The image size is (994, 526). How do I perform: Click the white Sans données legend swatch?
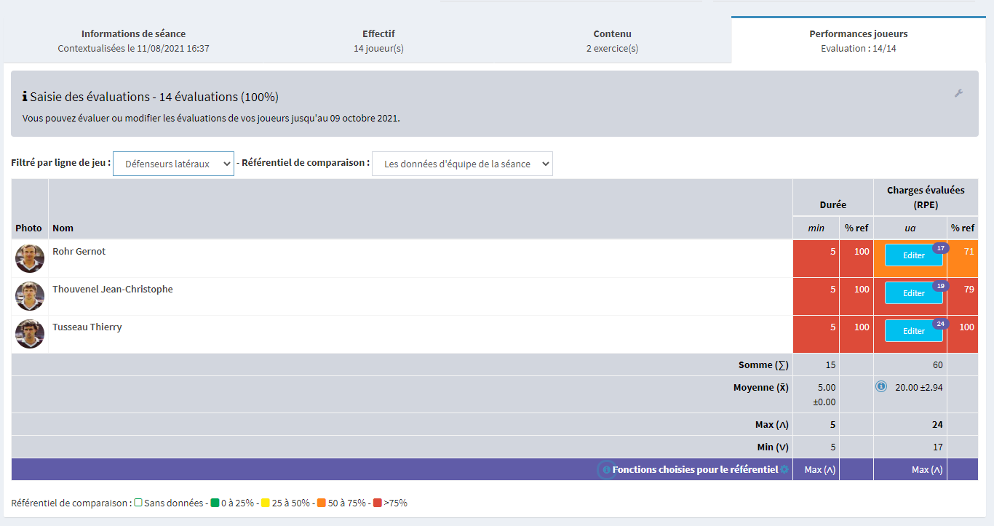pos(138,503)
